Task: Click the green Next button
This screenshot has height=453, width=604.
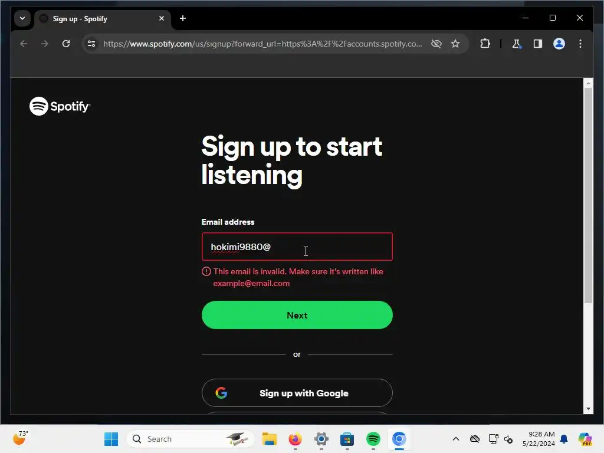Action: click(x=297, y=315)
